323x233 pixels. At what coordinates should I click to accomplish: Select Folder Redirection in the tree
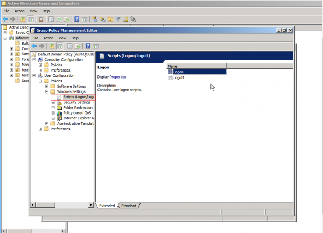click(x=78, y=108)
